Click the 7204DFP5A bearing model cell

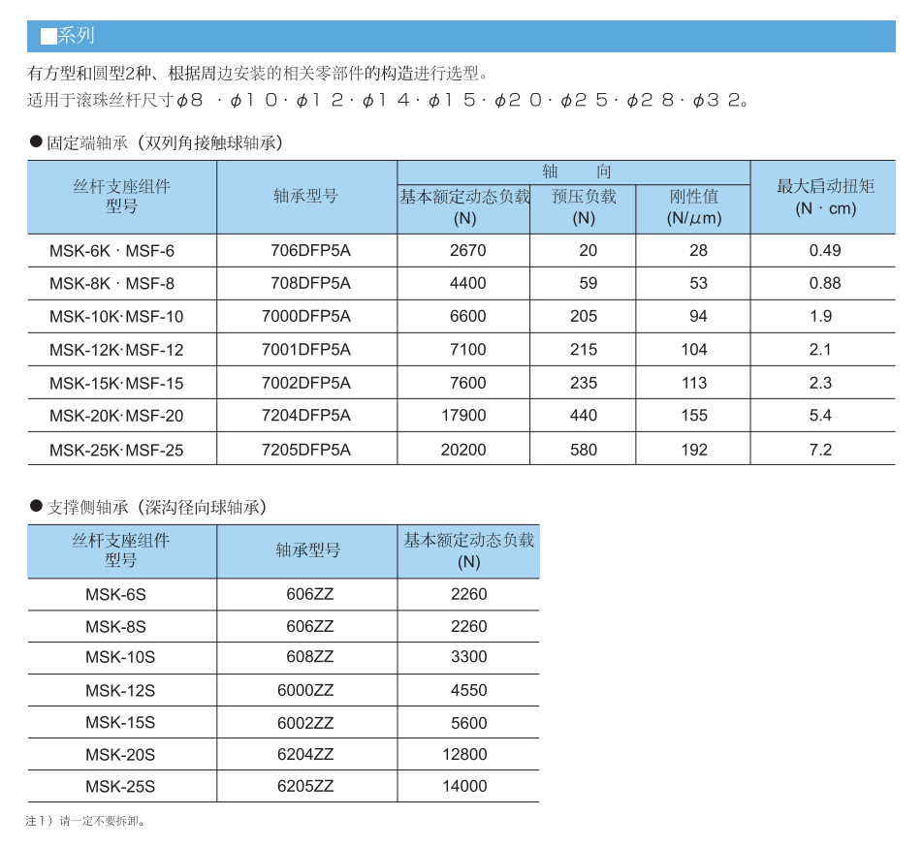(306, 416)
